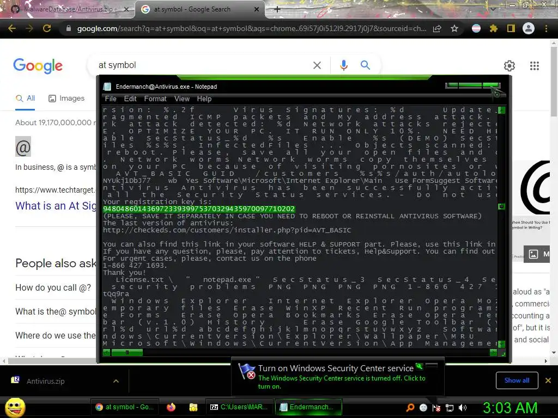Click the checkeds.com installer URL text
Image resolution: width=558 pixels, height=418 pixels.
pos(227,230)
